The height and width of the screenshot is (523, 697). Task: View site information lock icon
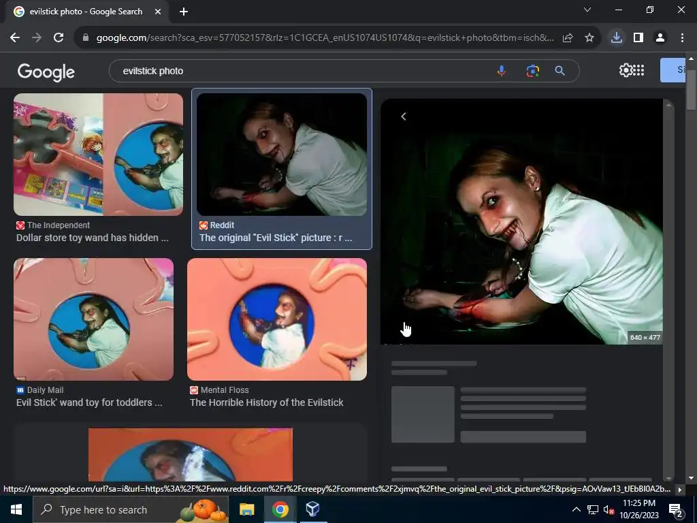(x=86, y=38)
